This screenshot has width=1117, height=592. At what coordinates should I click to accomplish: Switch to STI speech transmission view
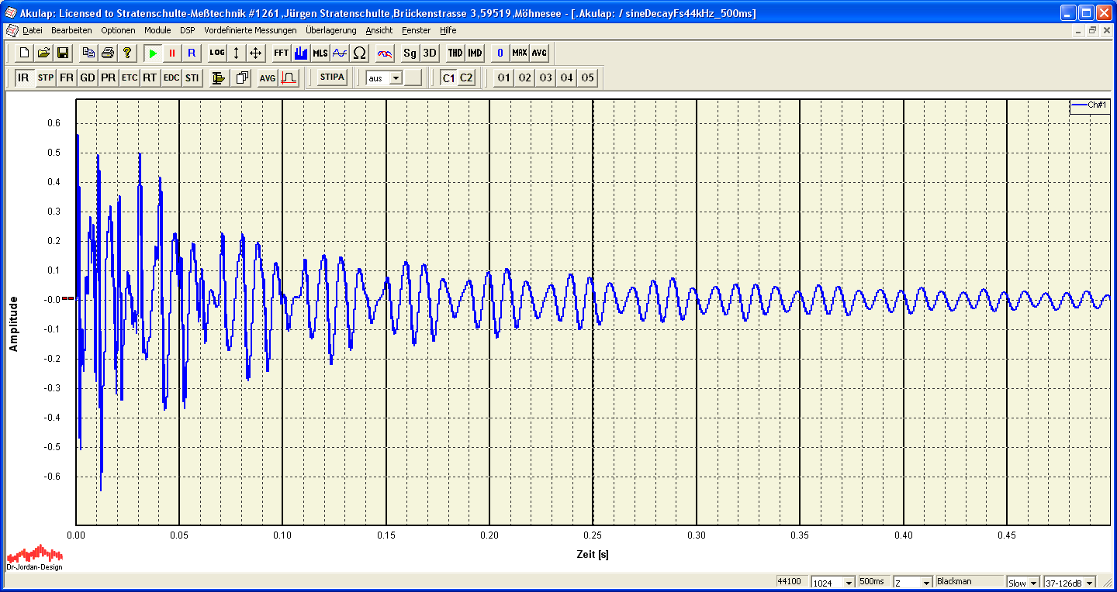[192, 78]
